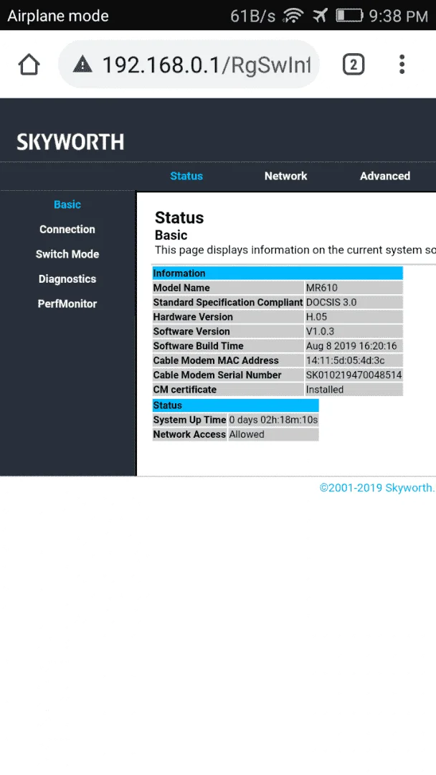Click the System Up Time label
Screen dimensions: 436x775
point(189,420)
